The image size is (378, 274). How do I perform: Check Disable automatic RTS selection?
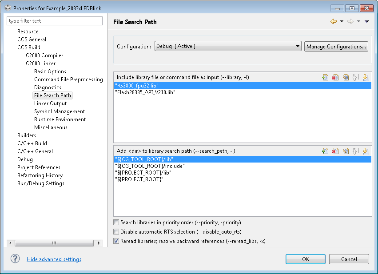116,232
